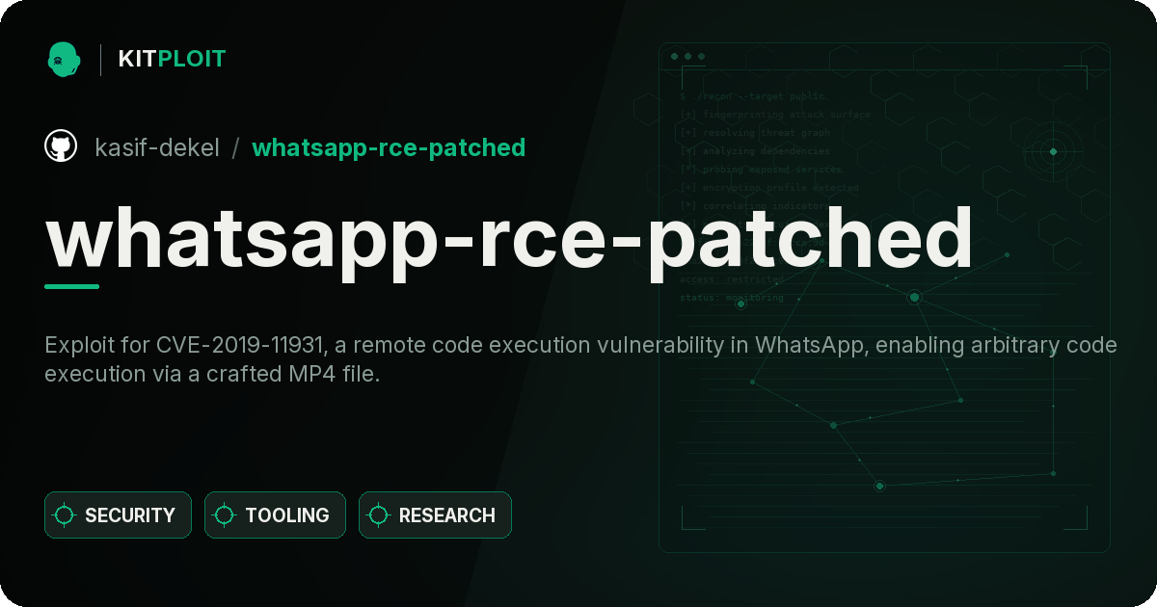Open the kasif-dekel author name
The image size is (1157, 607).
pyautogui.click(x=157, y=147)
